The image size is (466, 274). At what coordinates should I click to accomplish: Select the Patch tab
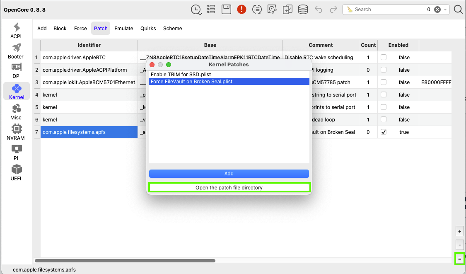101,28
